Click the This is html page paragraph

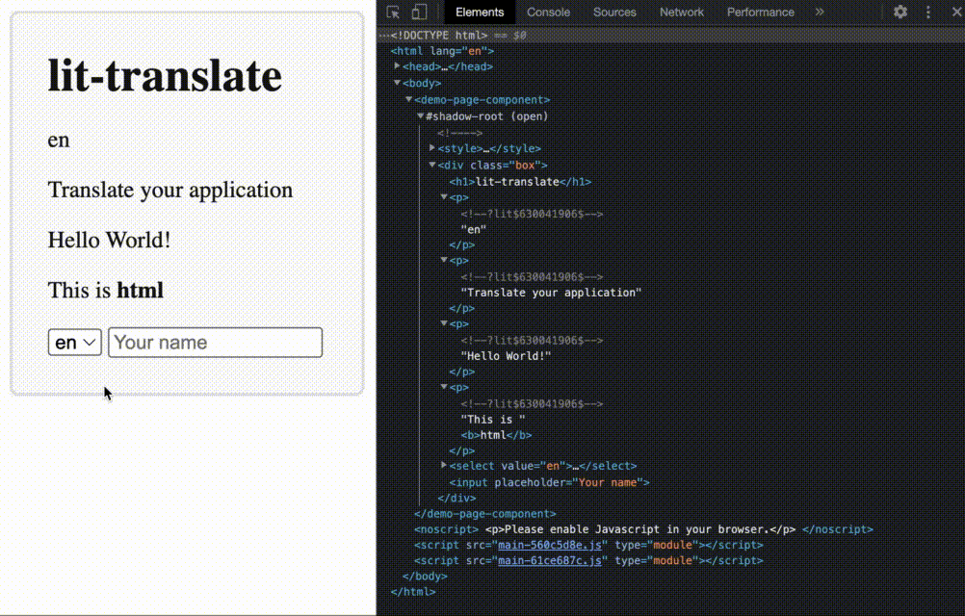point(105,290)
